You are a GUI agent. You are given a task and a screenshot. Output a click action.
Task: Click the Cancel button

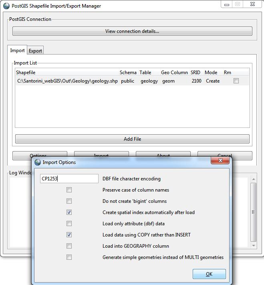coord(225,154)
